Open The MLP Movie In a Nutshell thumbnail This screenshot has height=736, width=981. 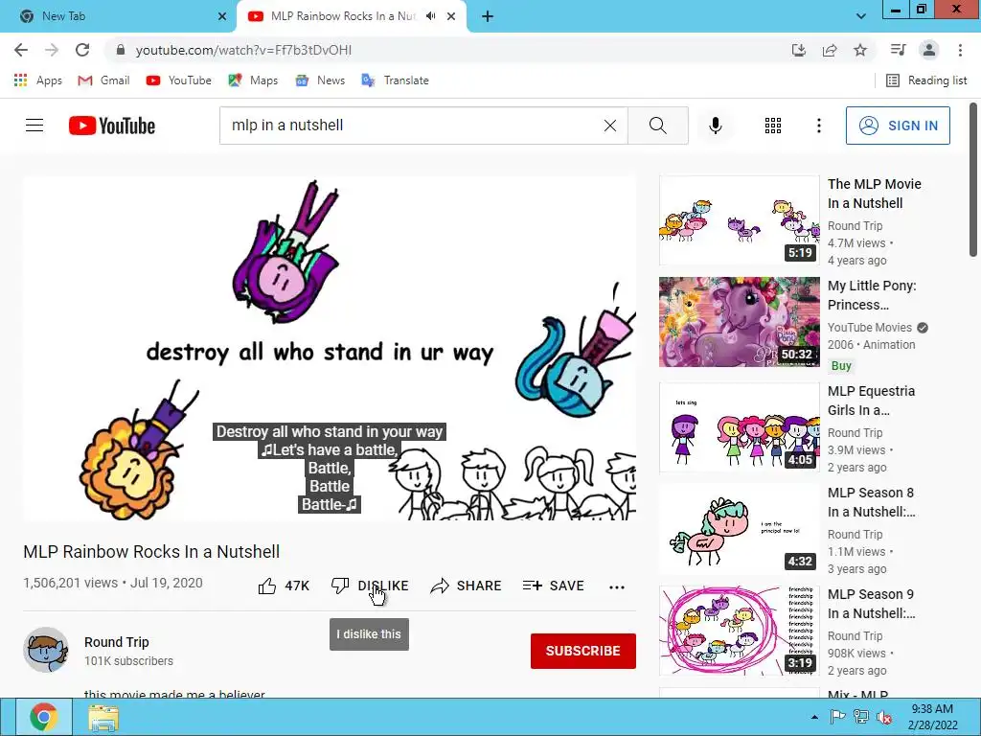click(x=739, y=219)
